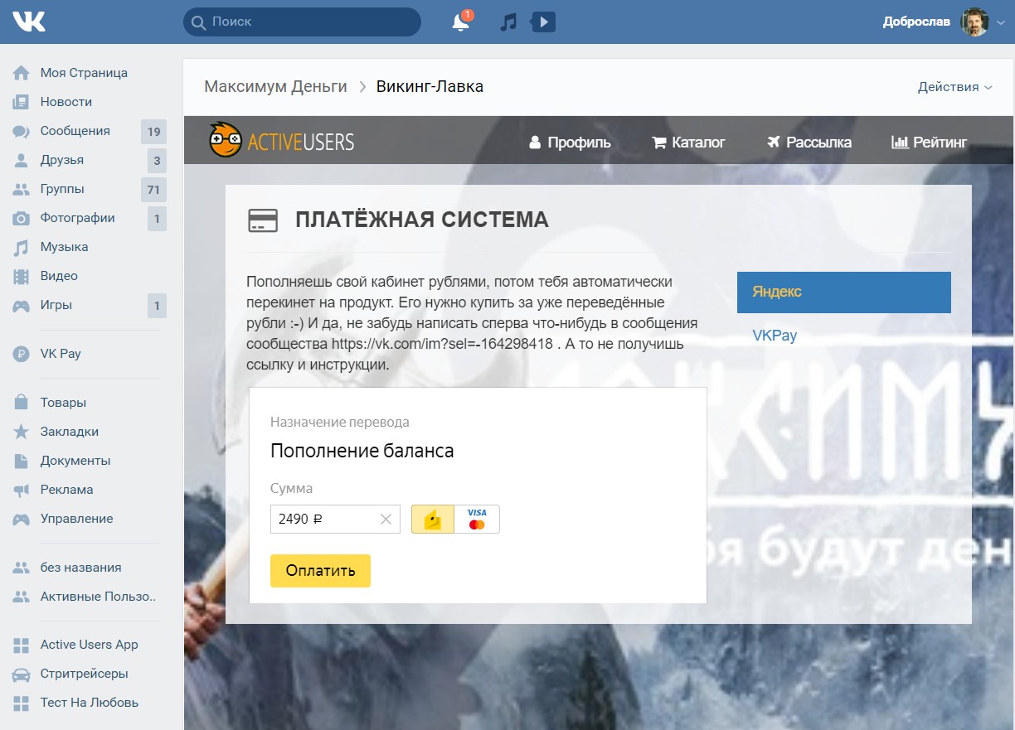The height and width of the screenshot is (730, 1015).
Task: Open the Профиль tab
Action: click(x=570, y=143)
